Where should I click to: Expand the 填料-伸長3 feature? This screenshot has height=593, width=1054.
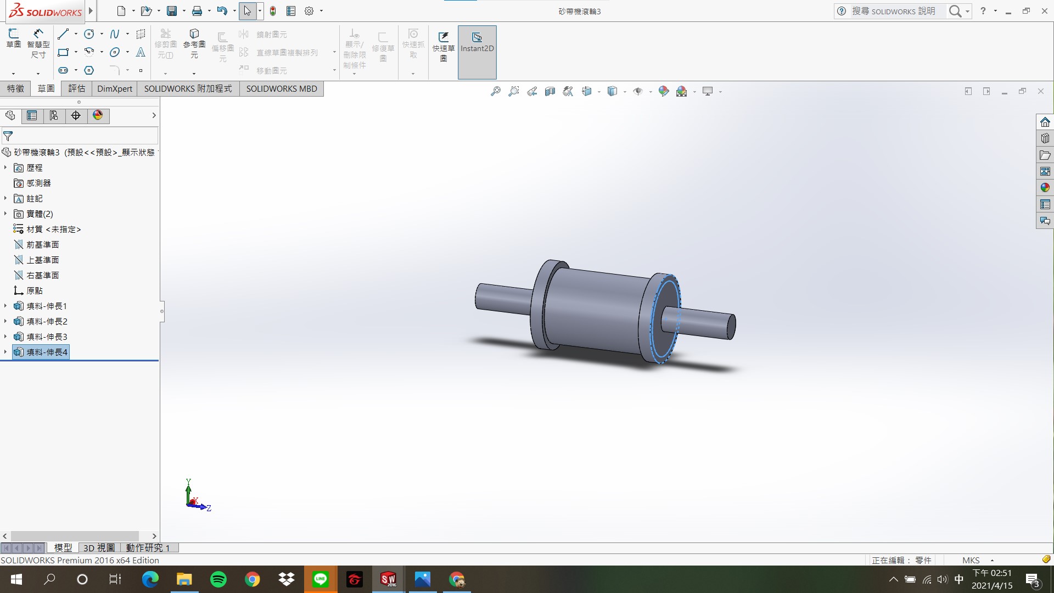point(5,337)
